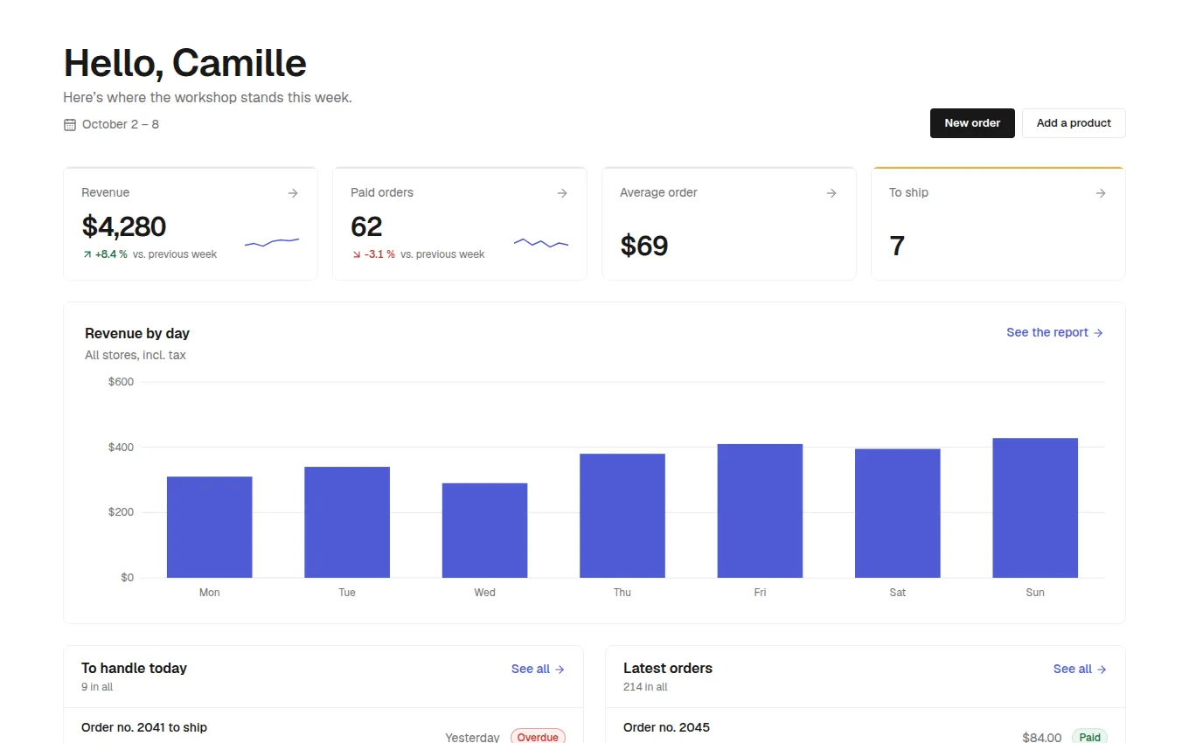Click the 214 in all count
Image resolution: width=1189 pixels, height=743 pixels.
click(645, 687)
